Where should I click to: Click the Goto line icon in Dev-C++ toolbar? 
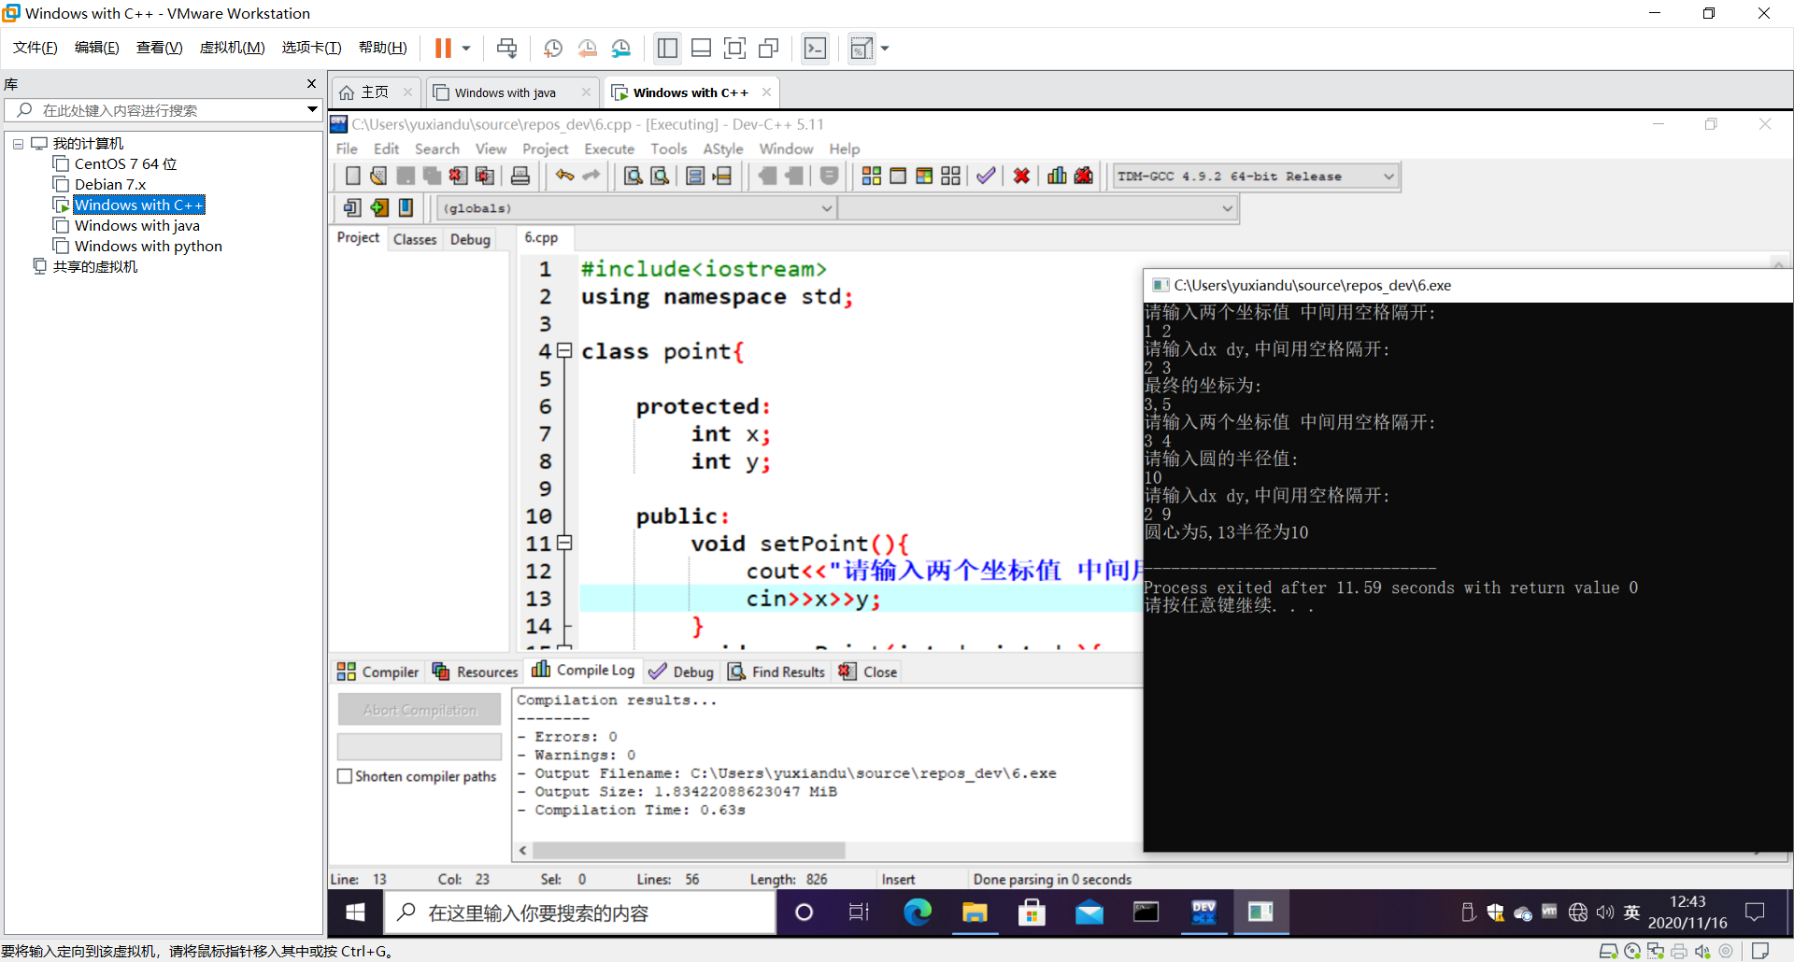tap(722, 176)
